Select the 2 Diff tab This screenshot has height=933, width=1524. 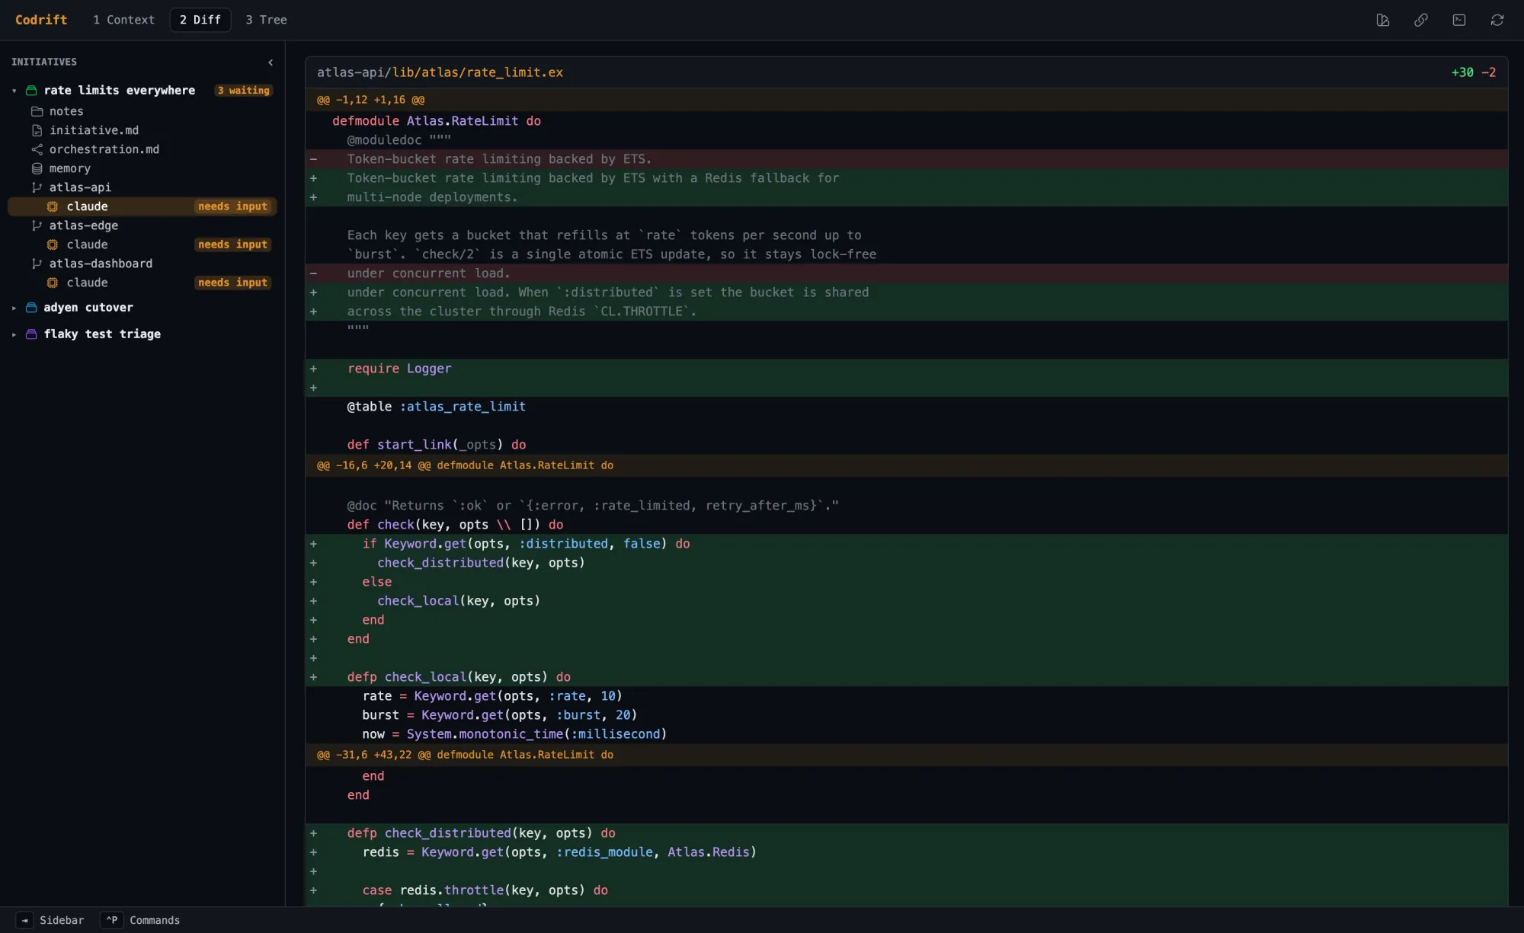tap(200, 20)
